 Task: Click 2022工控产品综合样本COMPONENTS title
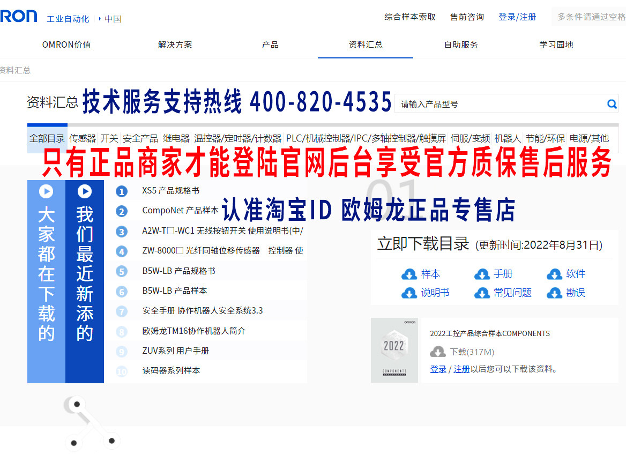pyautogui.click(x=490, y=334)
